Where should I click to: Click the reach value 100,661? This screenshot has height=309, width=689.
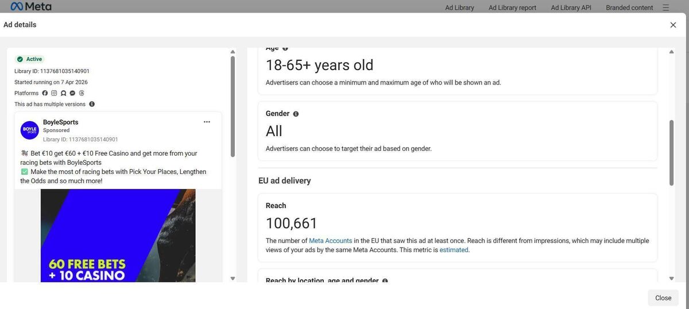pos(292,223)
